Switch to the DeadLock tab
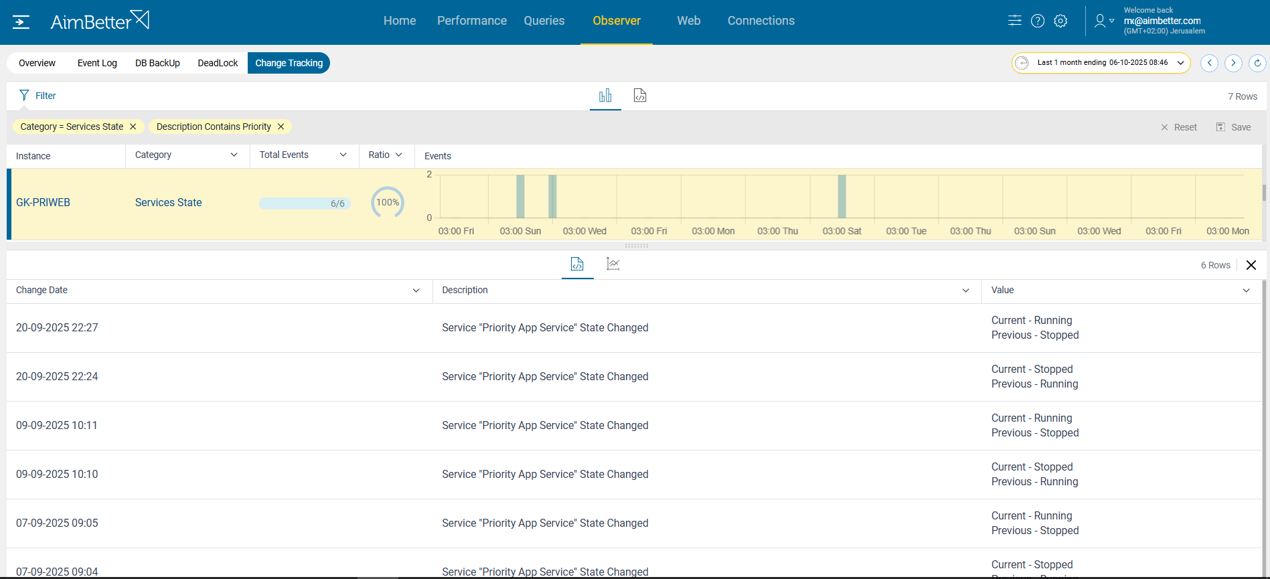 tap(218, 63)
